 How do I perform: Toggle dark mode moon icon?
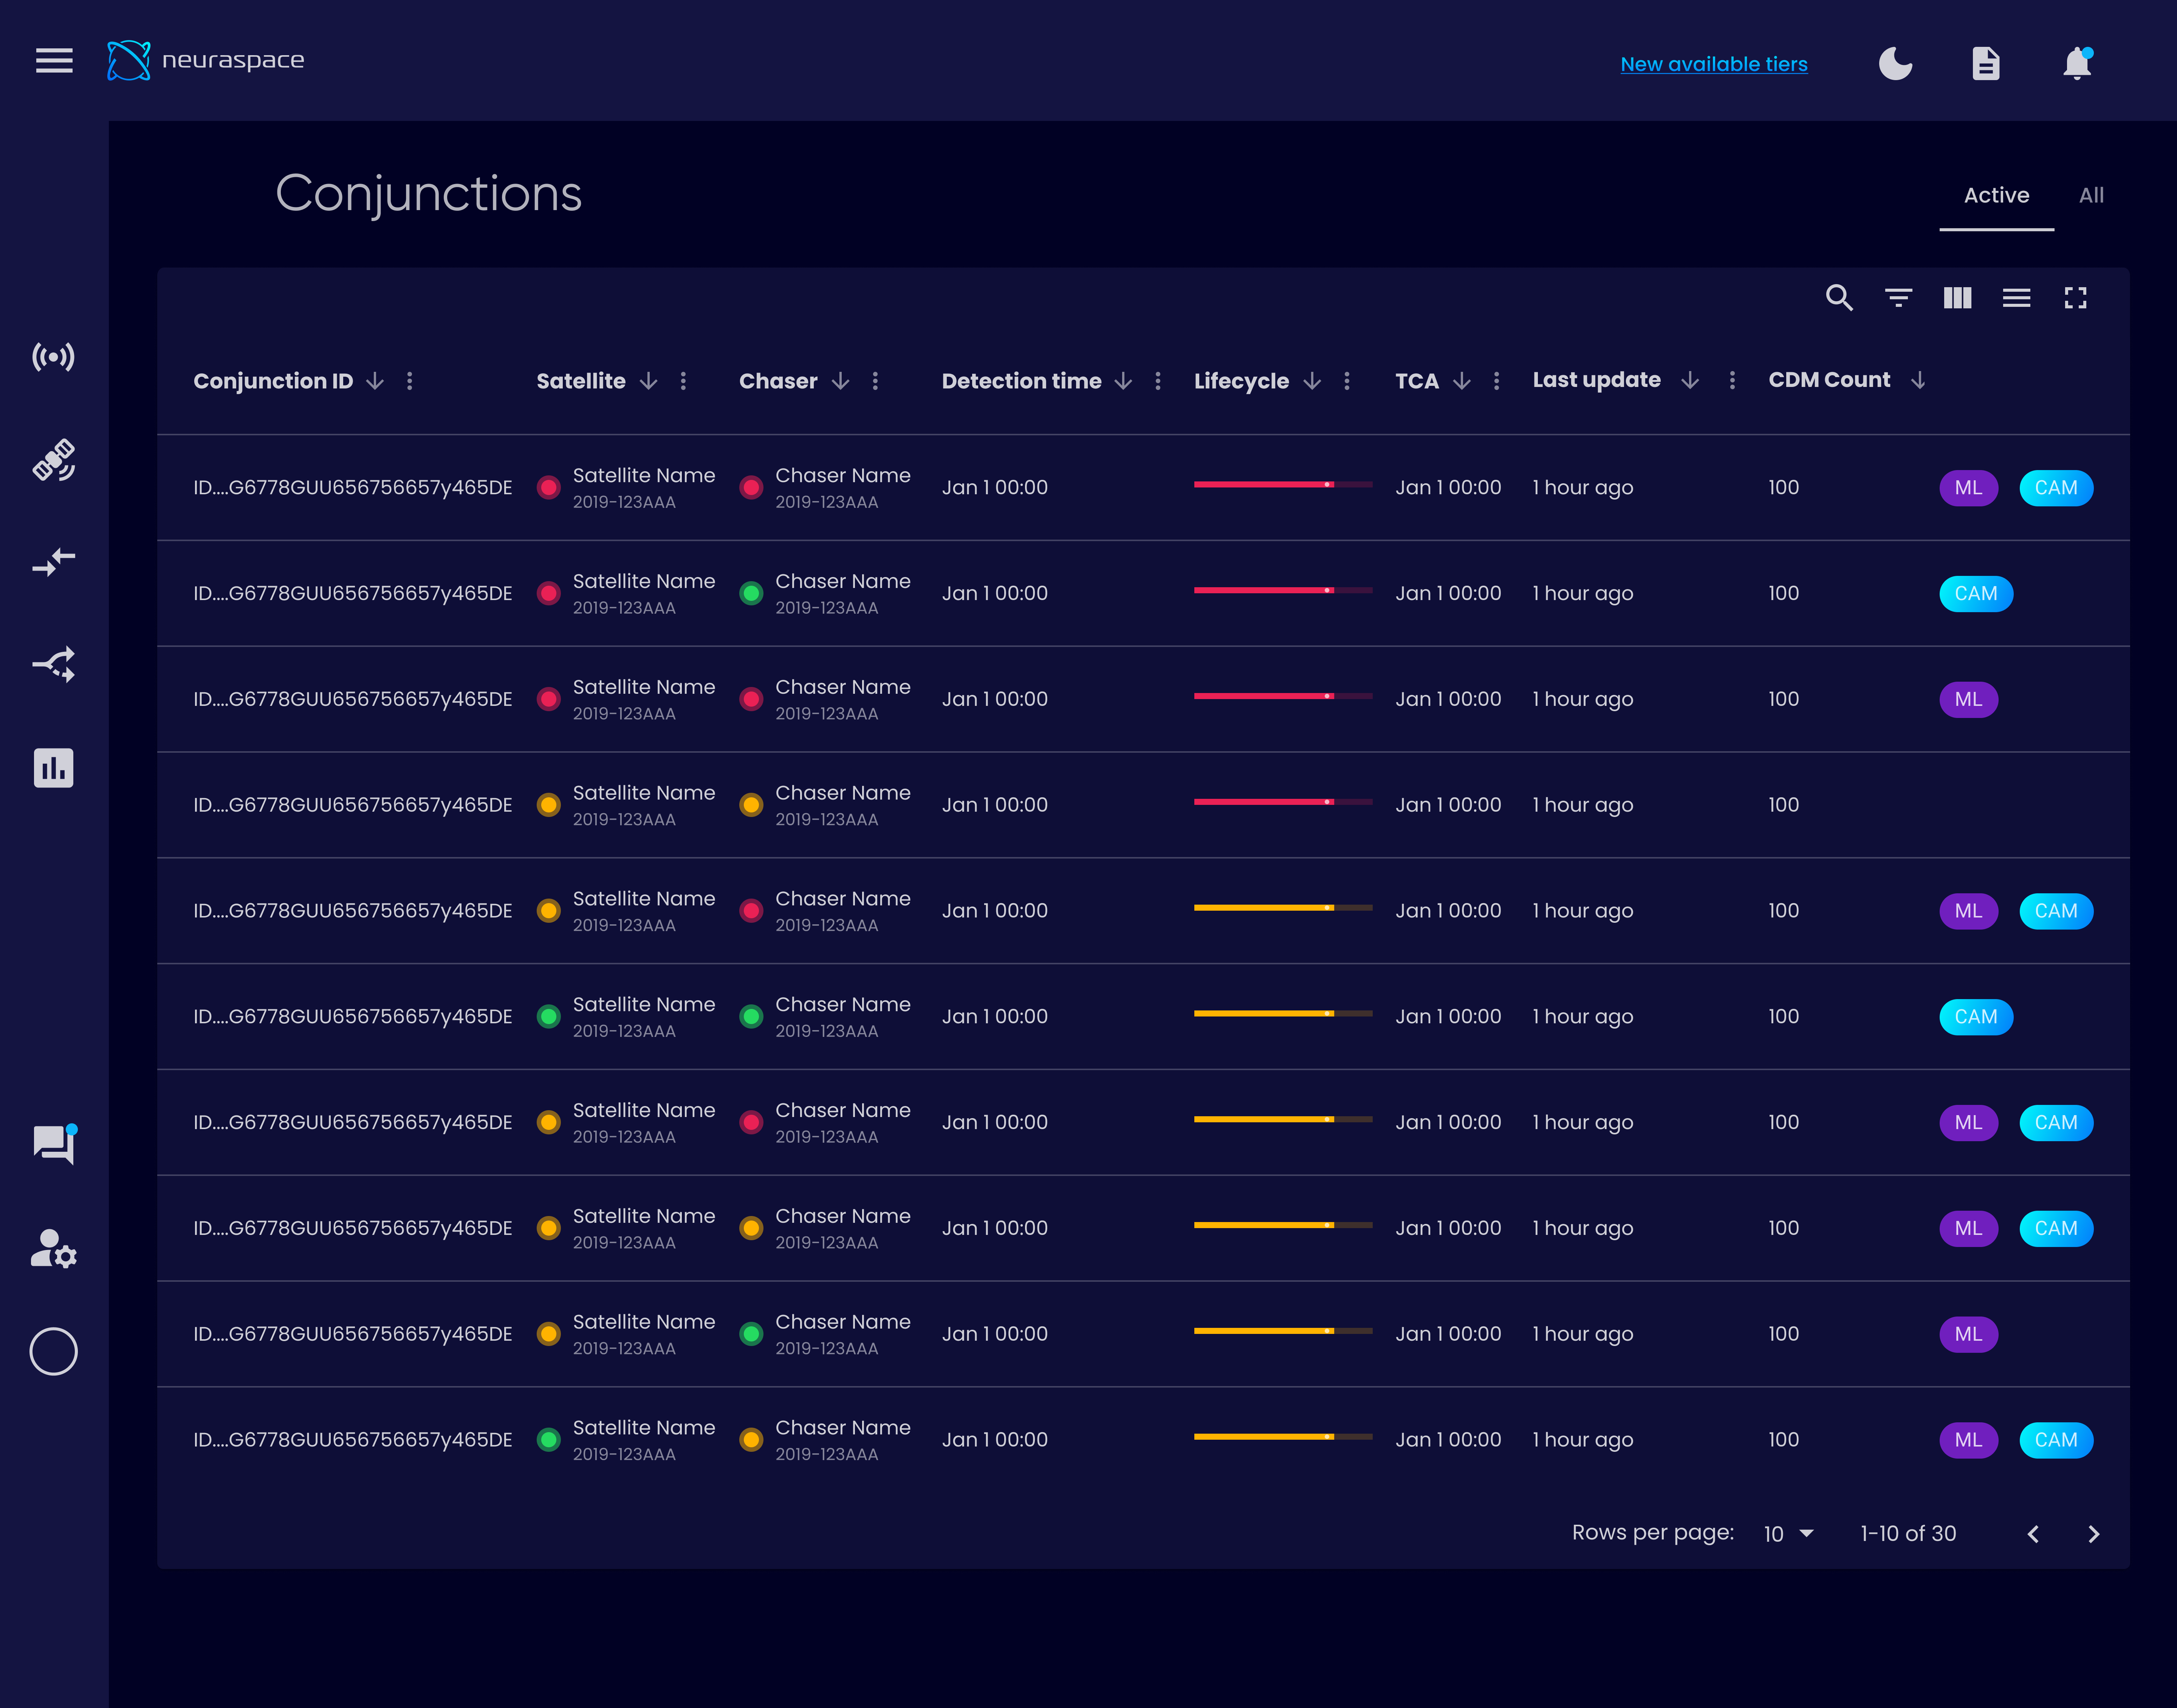coord(1895,63)
